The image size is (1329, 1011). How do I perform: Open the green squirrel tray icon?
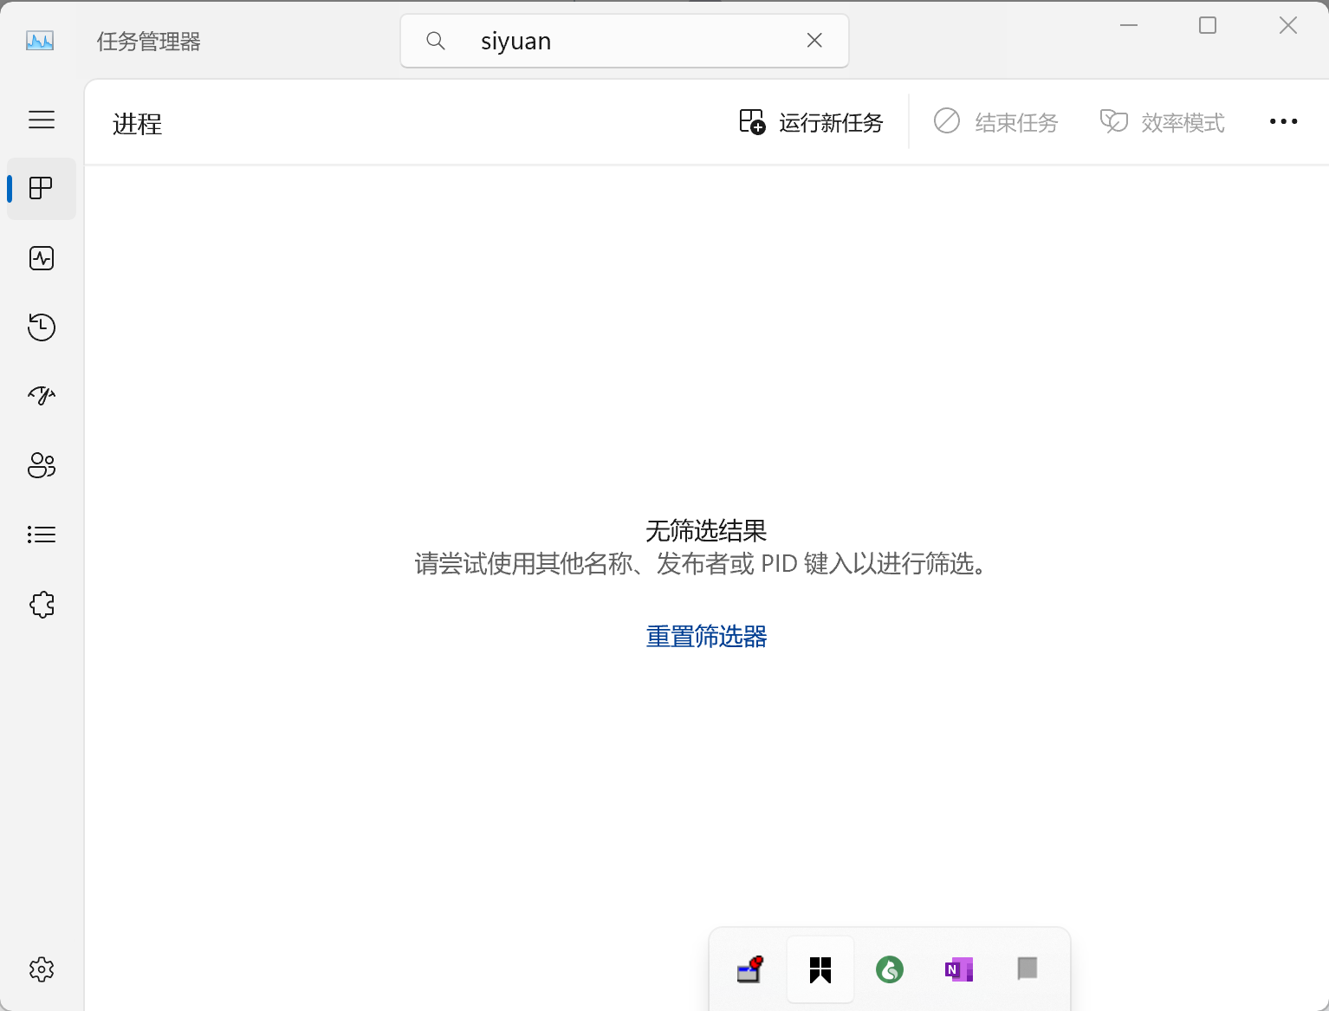pyautogui.click(x=890, y=969)
